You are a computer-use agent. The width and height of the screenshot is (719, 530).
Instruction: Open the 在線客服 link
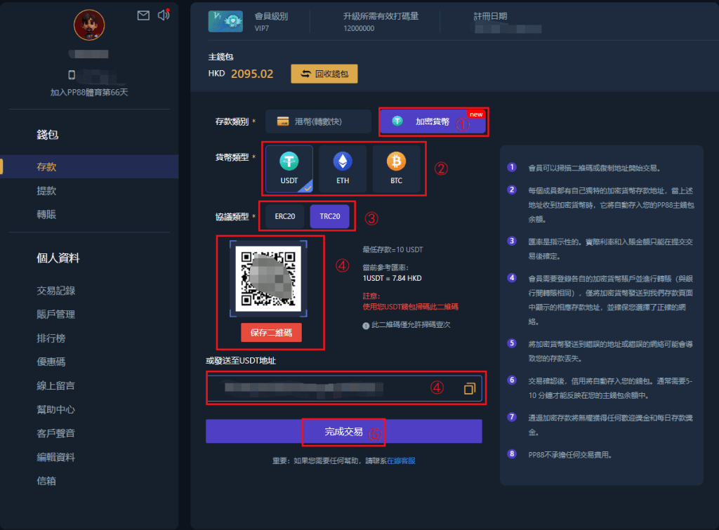401,461
